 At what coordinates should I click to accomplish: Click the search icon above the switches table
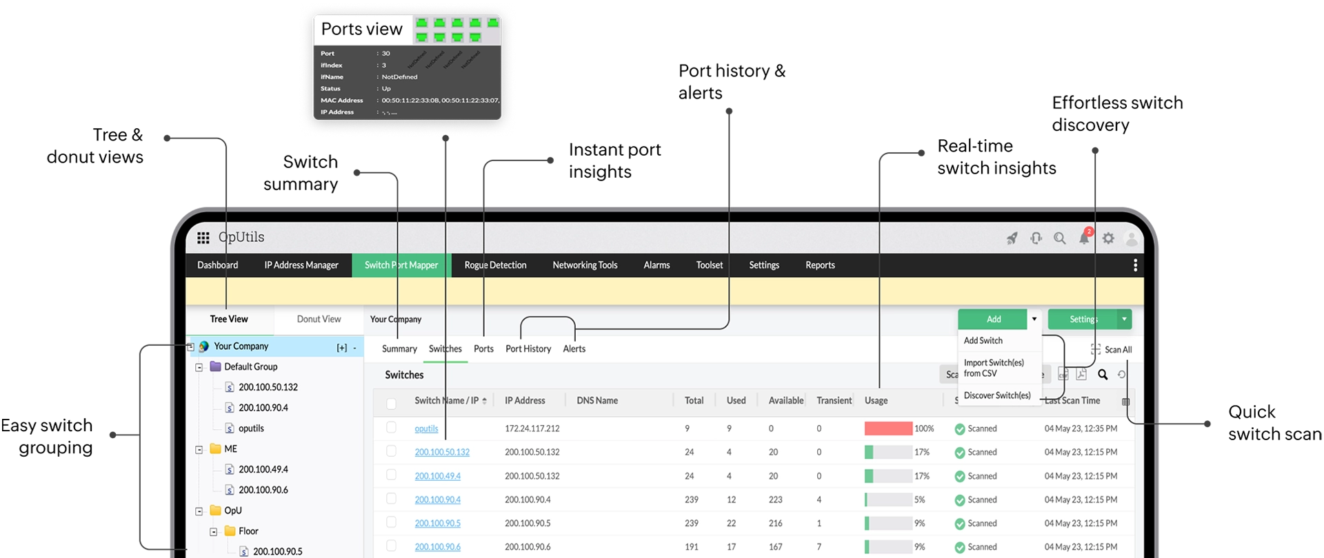[1103, 375]
